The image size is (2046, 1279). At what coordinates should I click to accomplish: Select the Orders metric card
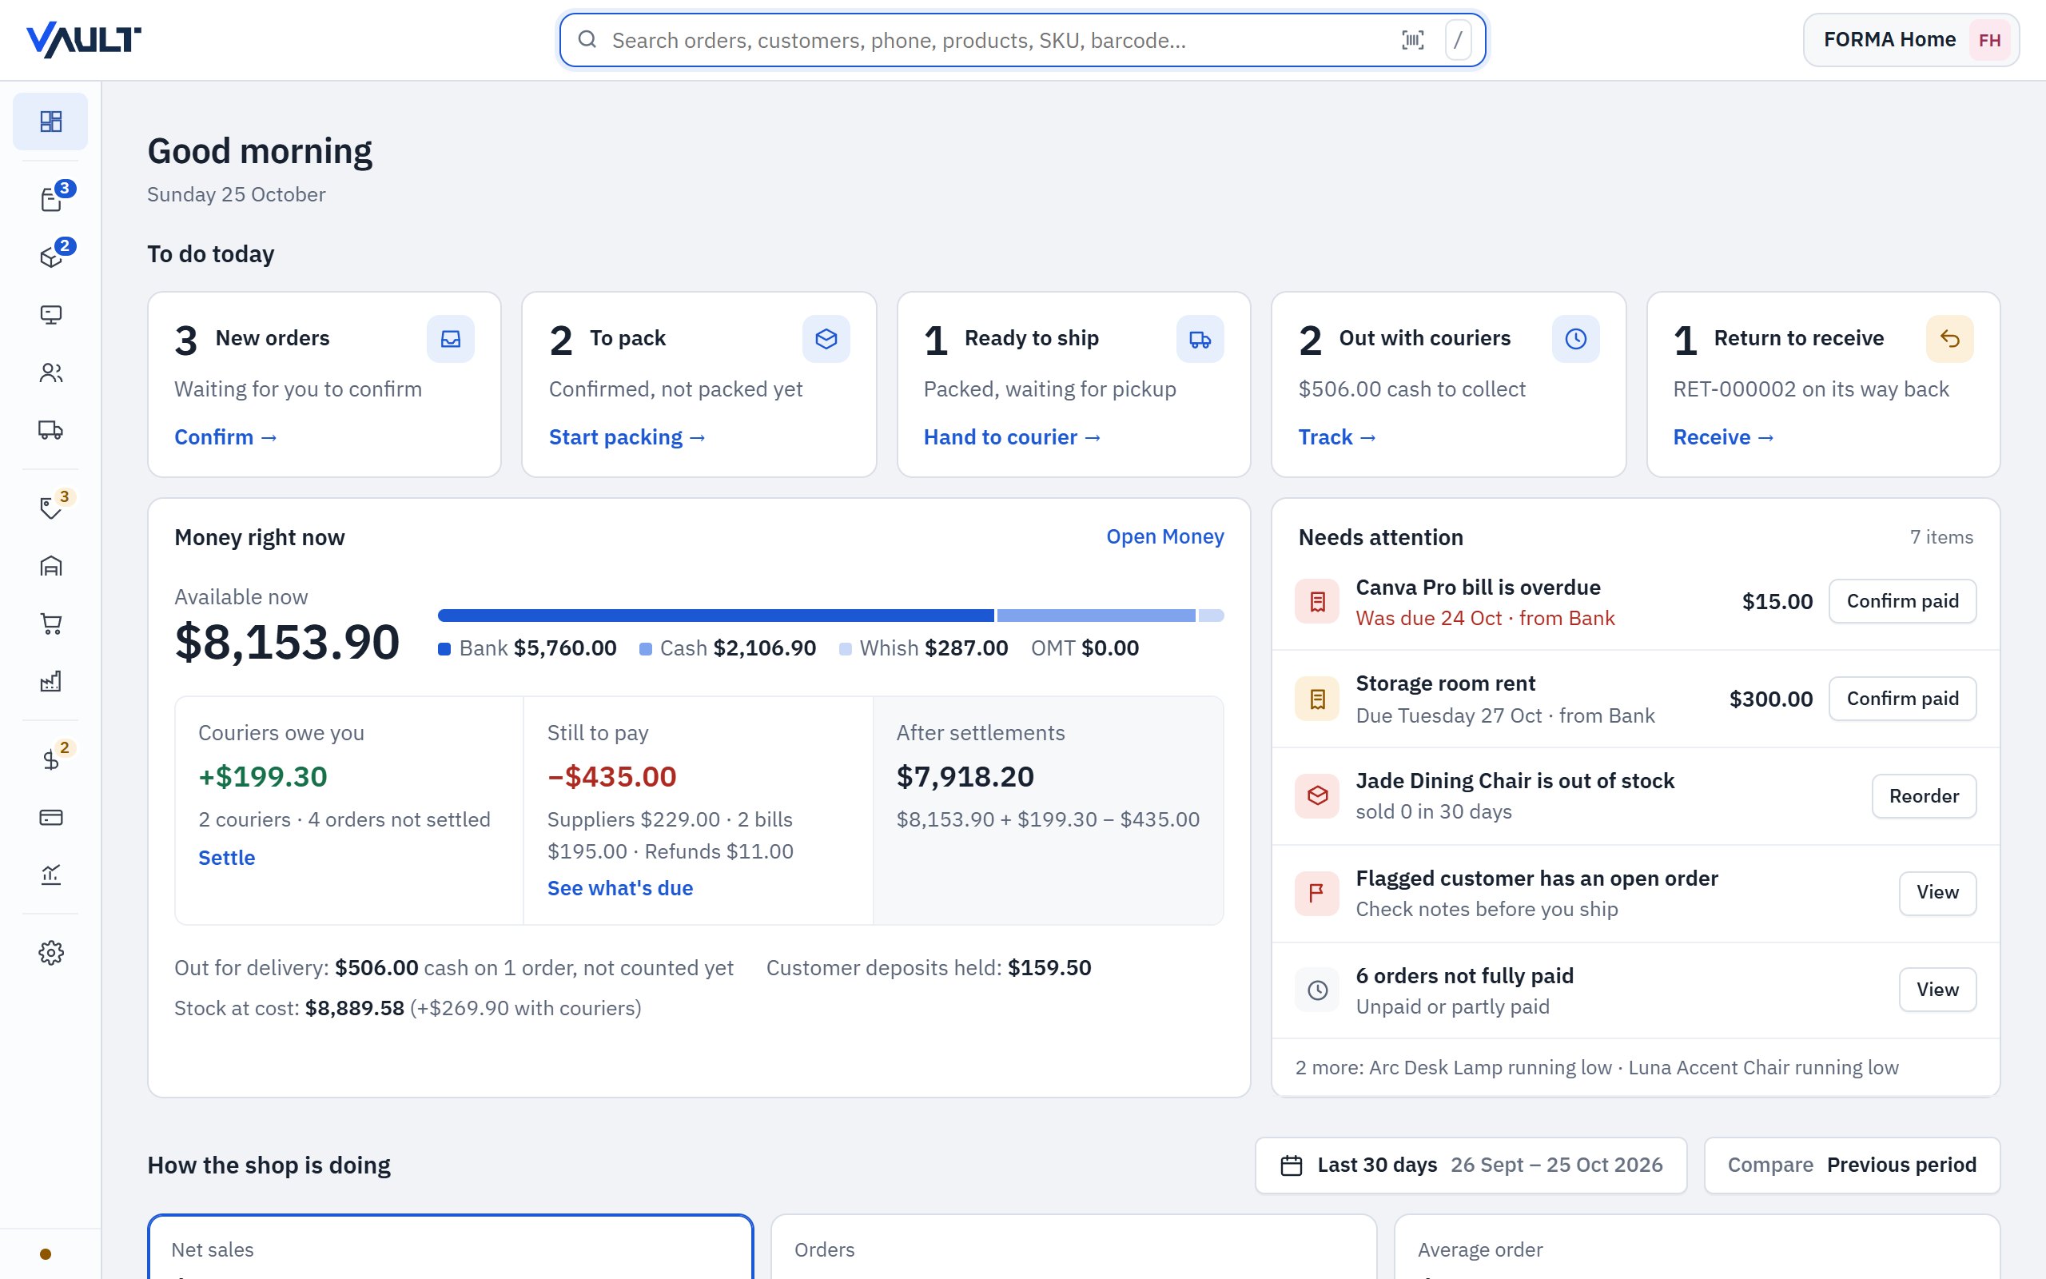(x=1073, y=1248)
